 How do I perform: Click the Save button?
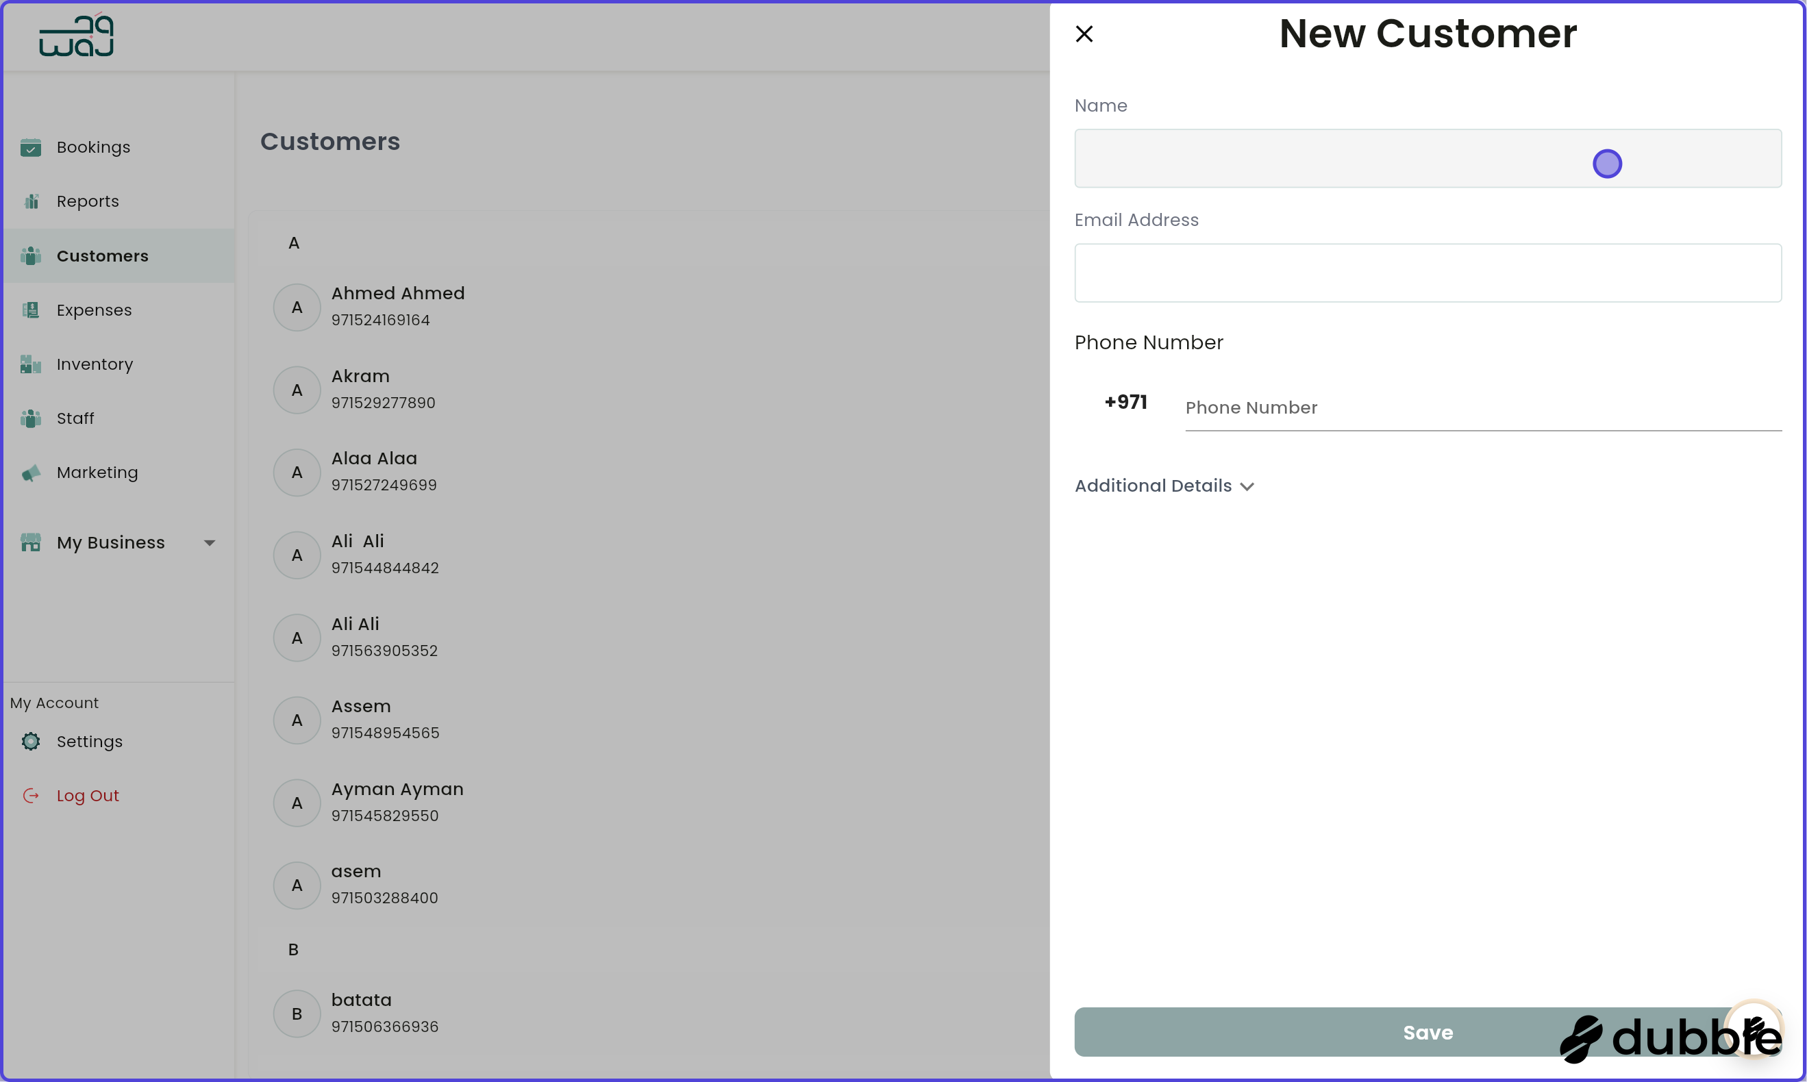(1426, 1032)
